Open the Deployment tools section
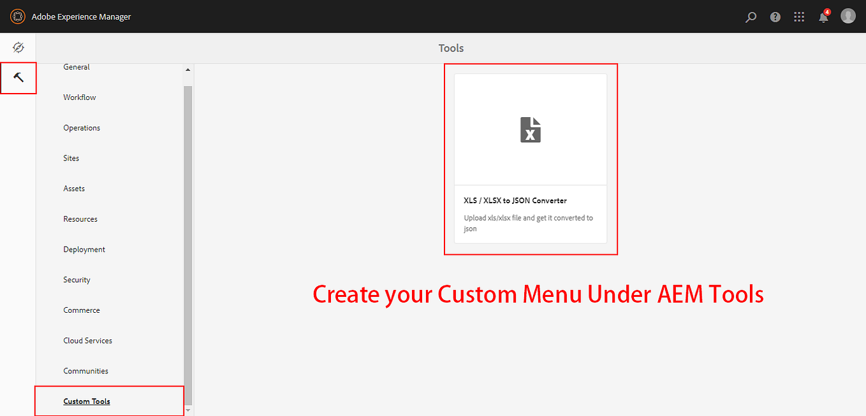The image size is (866, 416). (84, 249)
